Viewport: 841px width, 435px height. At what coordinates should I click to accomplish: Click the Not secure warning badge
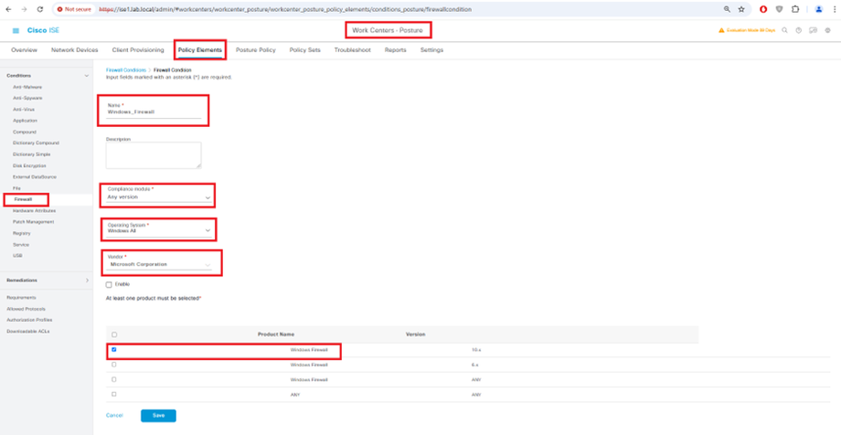(x=75, y=9)
